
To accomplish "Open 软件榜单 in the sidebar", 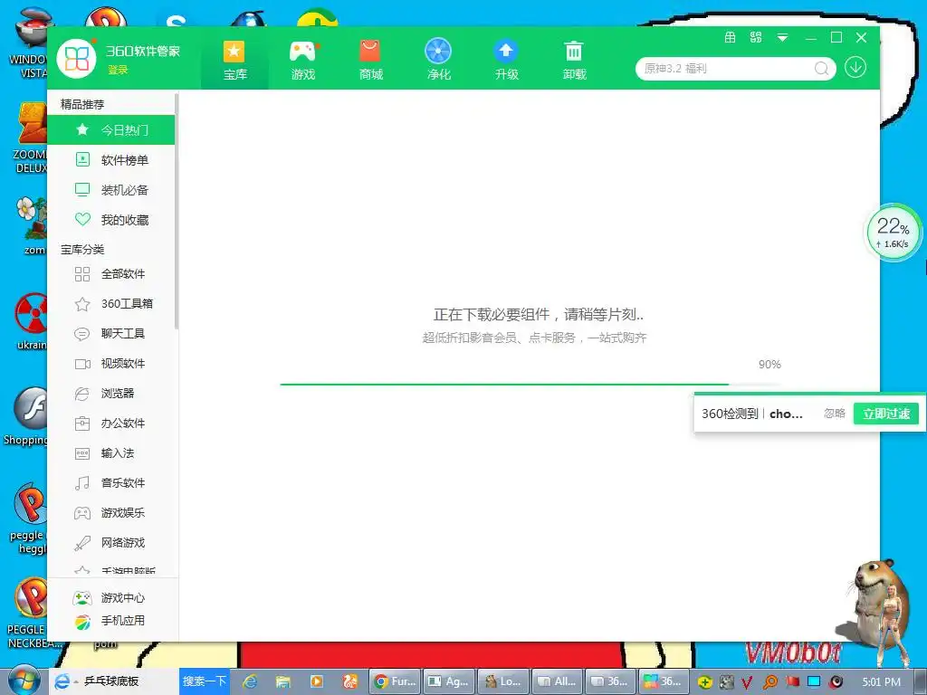I will coord(111,159).
